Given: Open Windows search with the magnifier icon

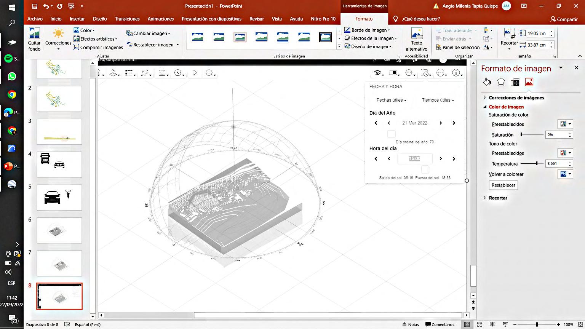Looking at the screenshot, I should [x=12, y=24].
